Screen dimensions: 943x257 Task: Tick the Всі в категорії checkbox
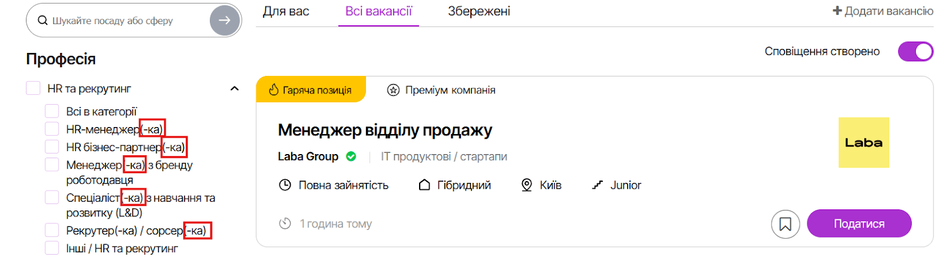click(x=52, y=111)
